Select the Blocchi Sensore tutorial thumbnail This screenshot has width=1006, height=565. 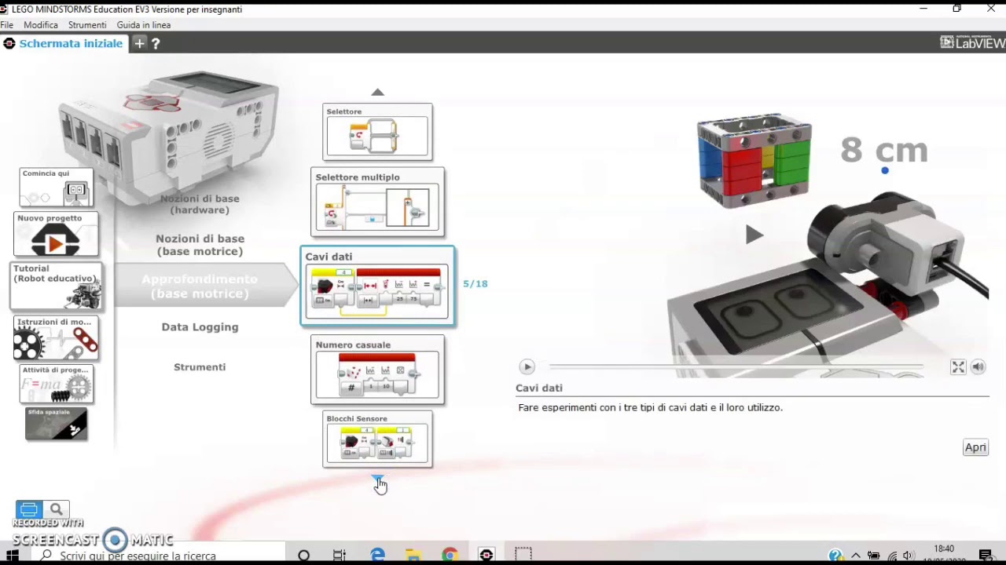(377, 439)
